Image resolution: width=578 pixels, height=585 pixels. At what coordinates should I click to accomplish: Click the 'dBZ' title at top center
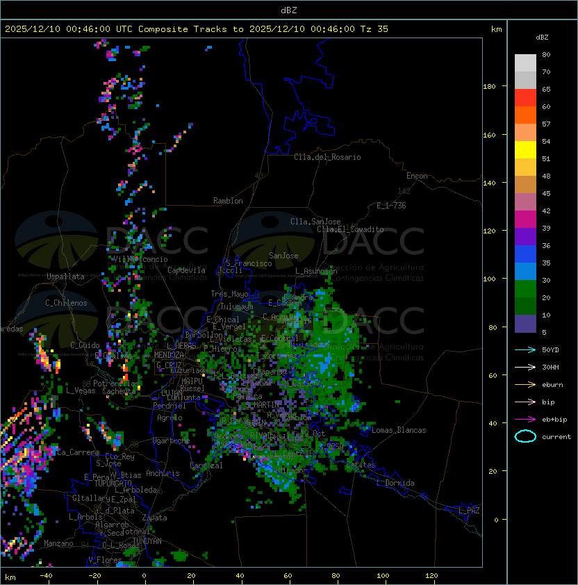(289, 10)
